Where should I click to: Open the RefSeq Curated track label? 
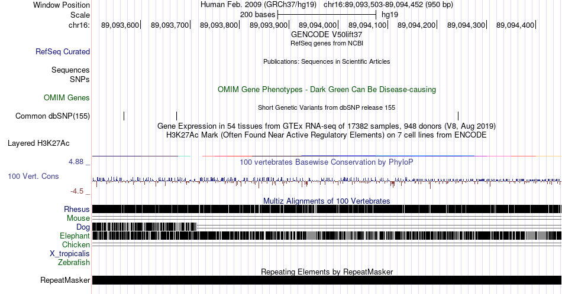(x=63, y=51)
